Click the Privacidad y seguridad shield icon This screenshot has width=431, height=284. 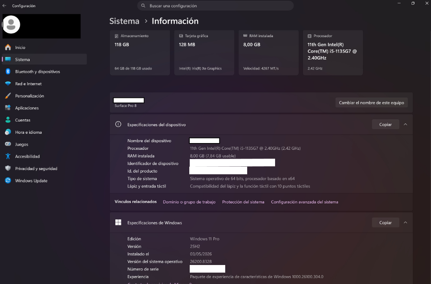pos(8,168)
